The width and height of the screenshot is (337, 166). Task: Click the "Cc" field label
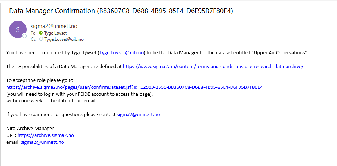tap(33, 39)
